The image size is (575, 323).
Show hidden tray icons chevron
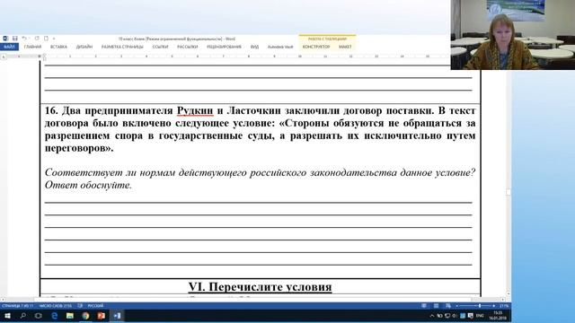pos(431,316)
